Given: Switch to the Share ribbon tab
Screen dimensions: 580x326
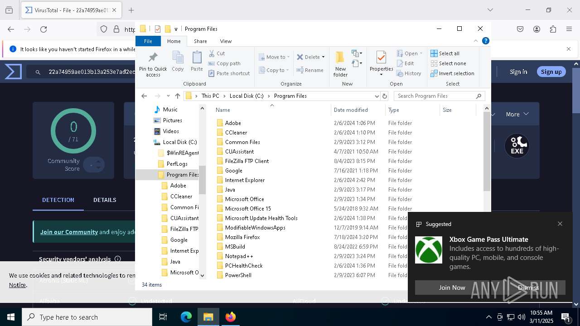Looking at the screenshot, I should 200,41.
